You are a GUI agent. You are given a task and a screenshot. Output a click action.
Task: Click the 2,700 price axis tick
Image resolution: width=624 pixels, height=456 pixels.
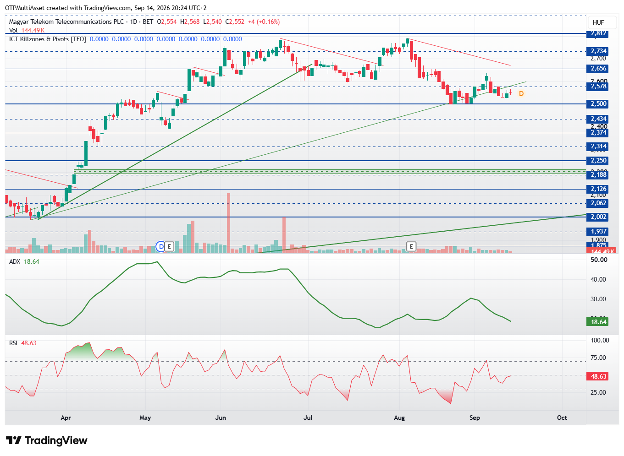point(598,58)
